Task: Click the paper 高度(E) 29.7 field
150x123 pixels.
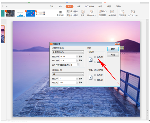Action: coord(67,82)
